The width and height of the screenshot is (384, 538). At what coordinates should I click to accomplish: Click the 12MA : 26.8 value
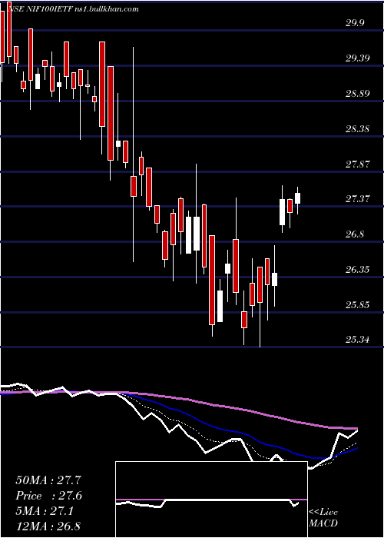tap(48, 526)
